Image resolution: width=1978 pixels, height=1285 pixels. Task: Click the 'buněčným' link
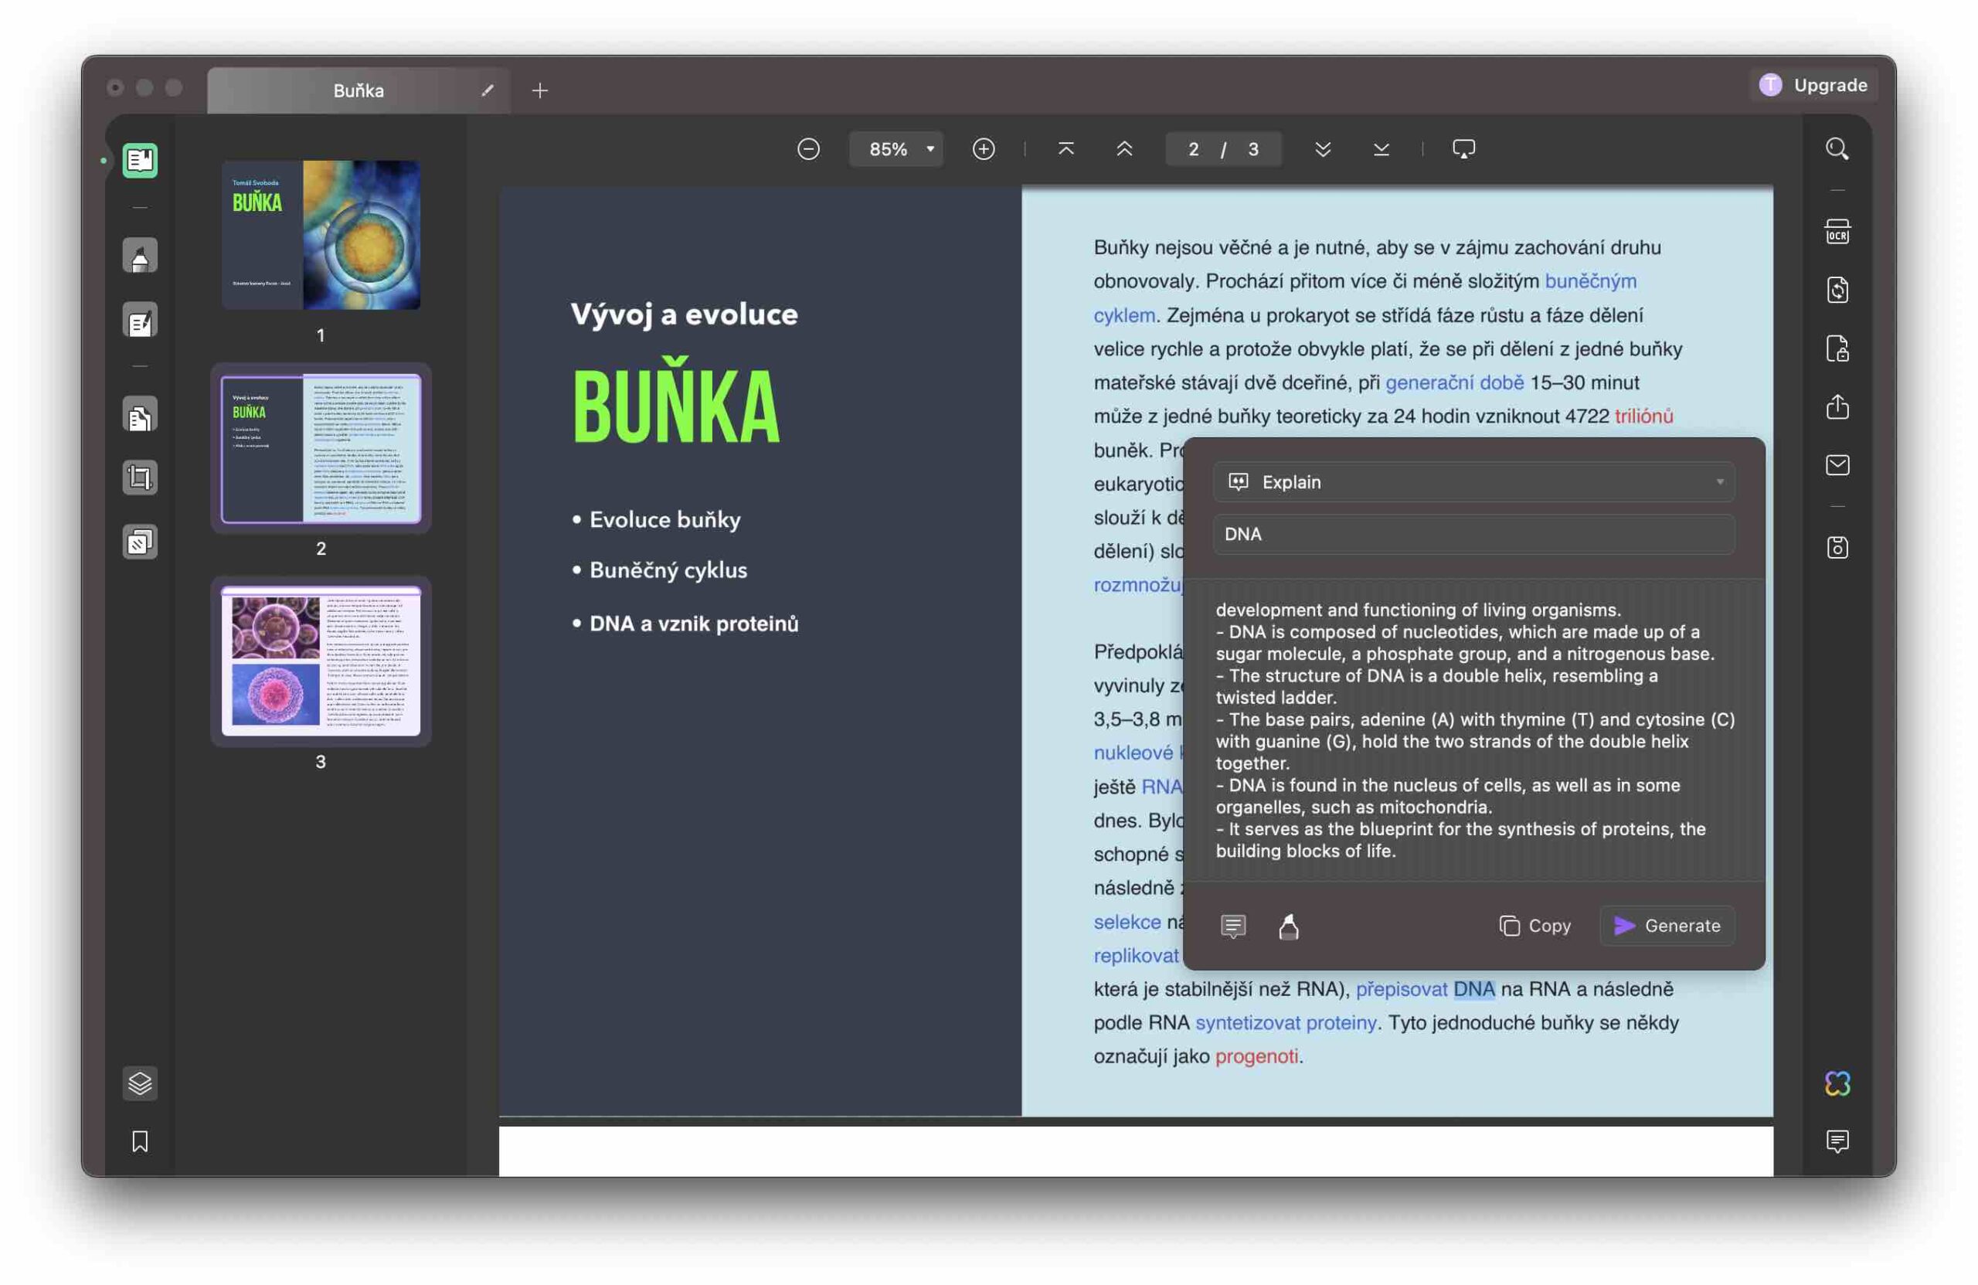[1590, 281]
